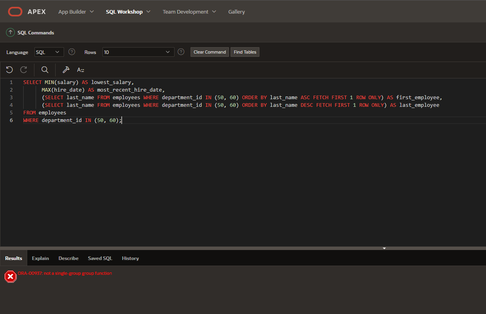486x314 pixels.
Task: Open the Language SQL dropdown
Action: 49,52
